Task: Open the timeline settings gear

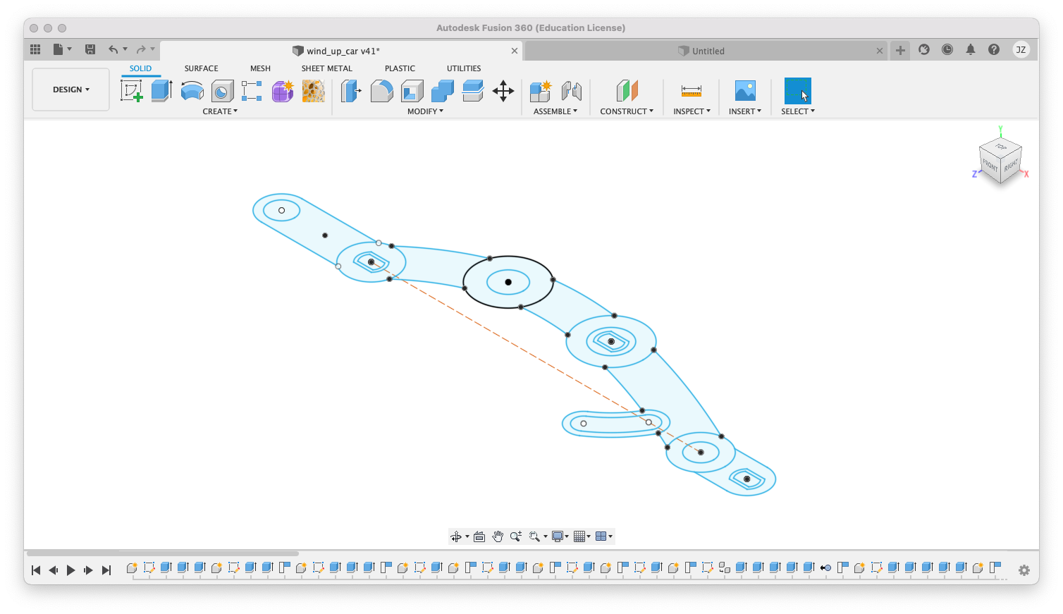Action: pos(1024,570)
